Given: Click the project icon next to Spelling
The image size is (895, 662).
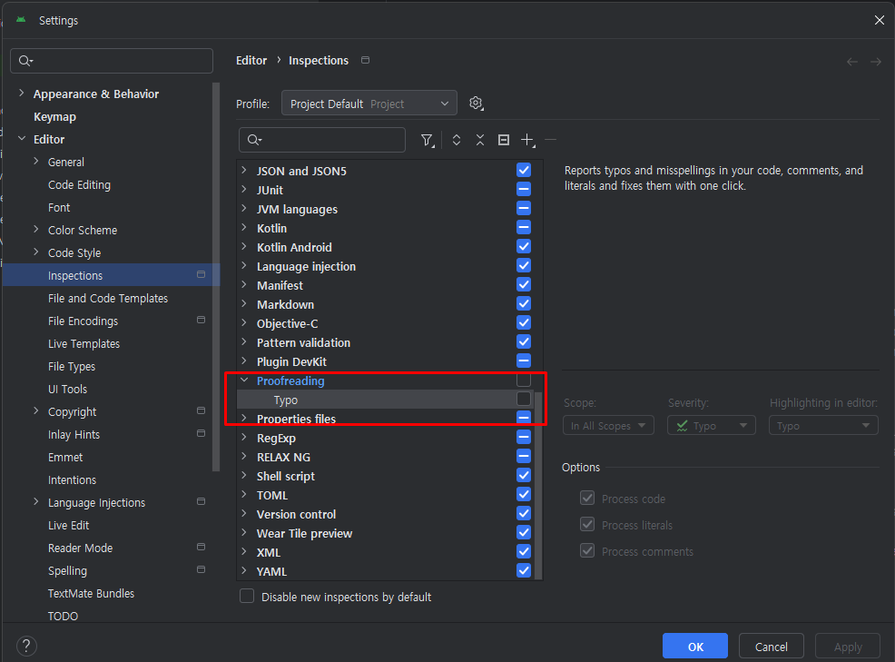Looking at the screenshot, I should [x=201, y=569].
